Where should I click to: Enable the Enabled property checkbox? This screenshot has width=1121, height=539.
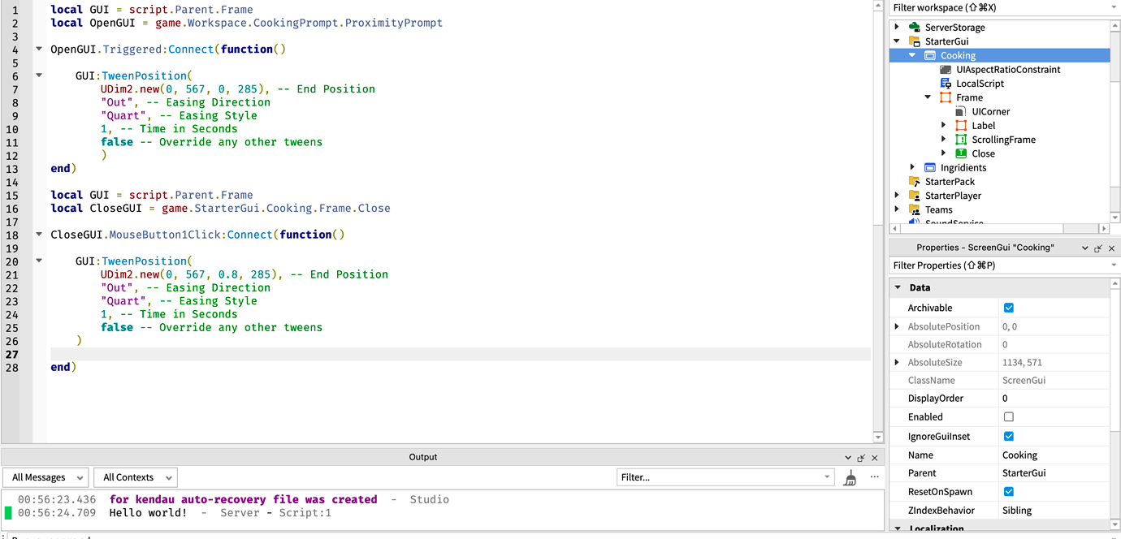pyautogui.click(x=1009, y=416)
